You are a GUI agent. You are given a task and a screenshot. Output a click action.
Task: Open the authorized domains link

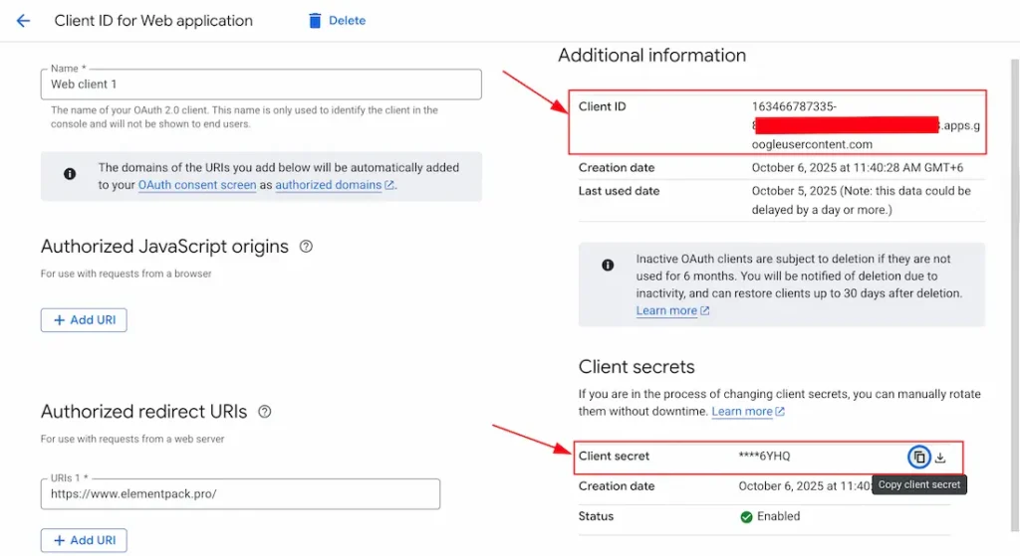(329, 185)
